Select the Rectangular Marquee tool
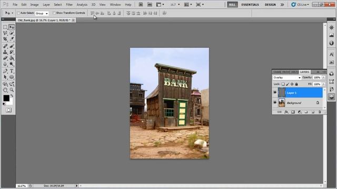The width and height of the screenshot is (337, 189). pyautogui.click(x=5, y=27)
